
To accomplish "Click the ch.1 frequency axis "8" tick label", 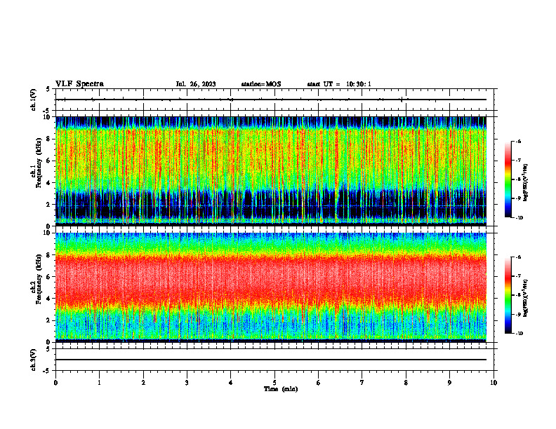I will tap(49, 139).
